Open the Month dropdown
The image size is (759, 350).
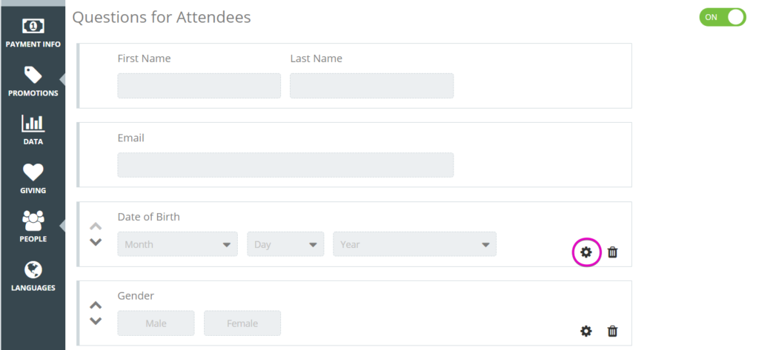point(178,244)
